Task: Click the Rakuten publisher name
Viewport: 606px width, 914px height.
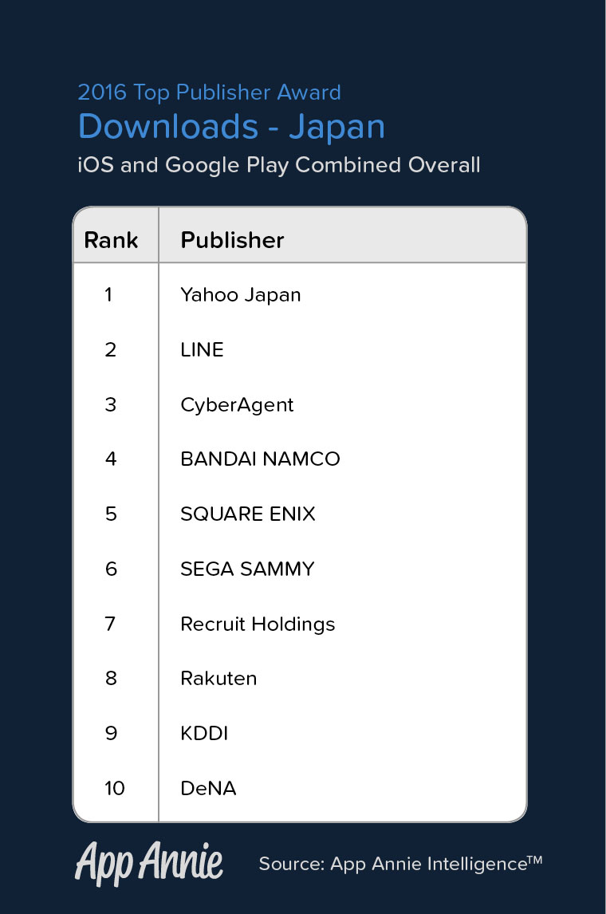Action: pos(218,679)
